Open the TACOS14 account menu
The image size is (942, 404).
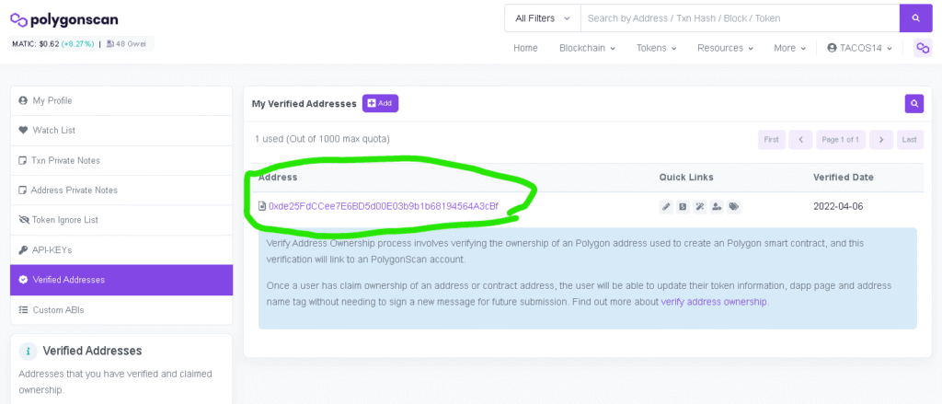(x=859, y=48)
